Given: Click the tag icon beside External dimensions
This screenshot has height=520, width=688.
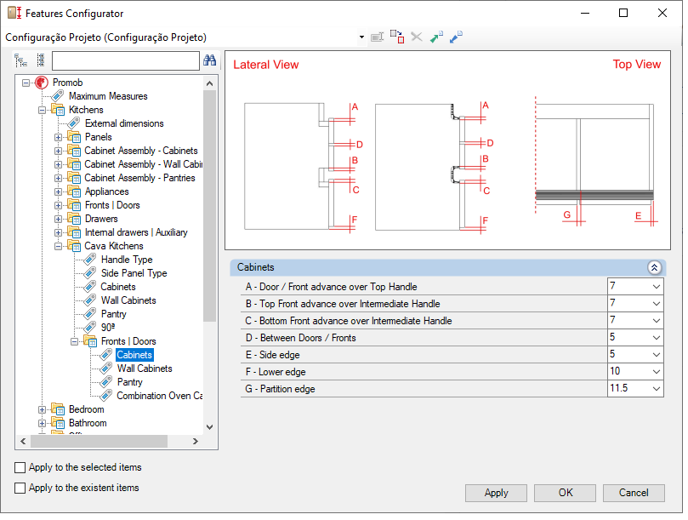Looking at the screenshot, I should click(74, 123).
